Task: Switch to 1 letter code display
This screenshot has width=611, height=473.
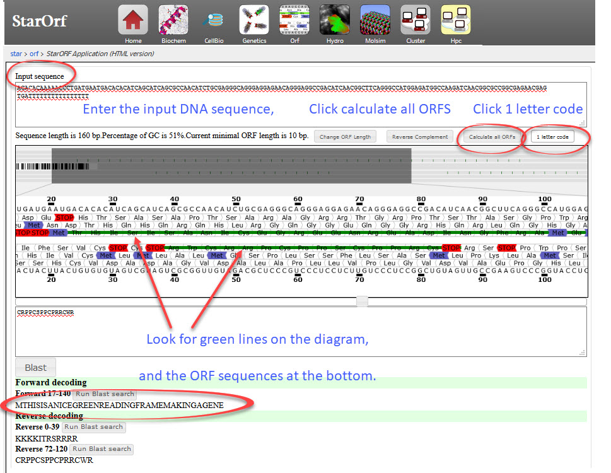Action: point(552,136)
